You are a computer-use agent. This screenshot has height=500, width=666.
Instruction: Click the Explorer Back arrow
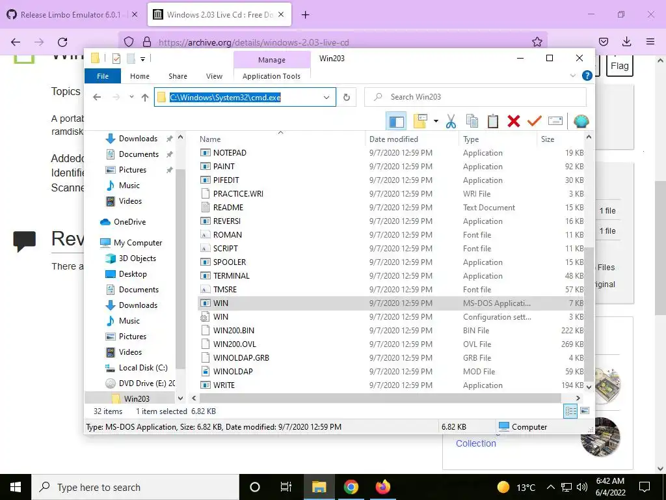pos(97,98)
